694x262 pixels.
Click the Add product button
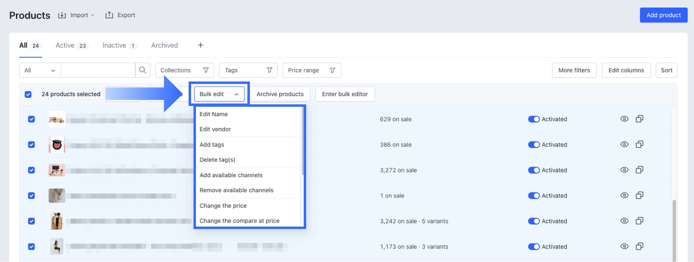click(x=663, y=15)
